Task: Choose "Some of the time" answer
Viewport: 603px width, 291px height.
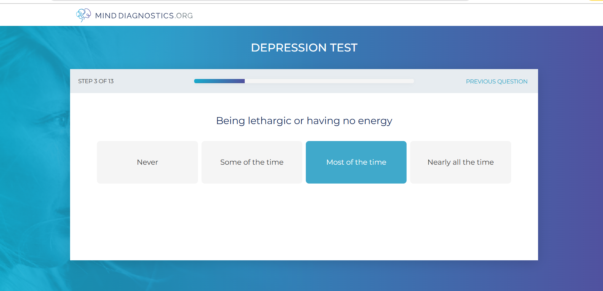Action: click(252, 162)
